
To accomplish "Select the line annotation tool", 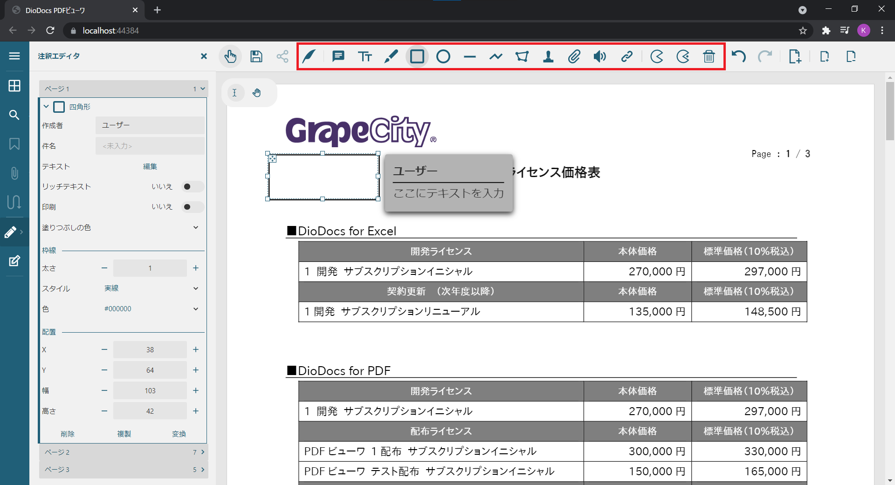I will pos(470,56).
